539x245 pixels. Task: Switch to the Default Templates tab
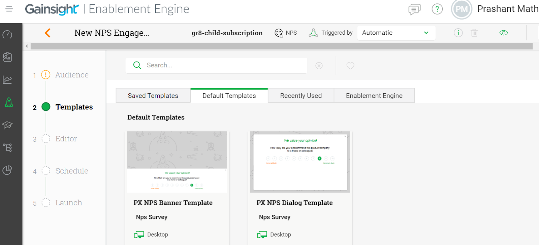point(229,96)
